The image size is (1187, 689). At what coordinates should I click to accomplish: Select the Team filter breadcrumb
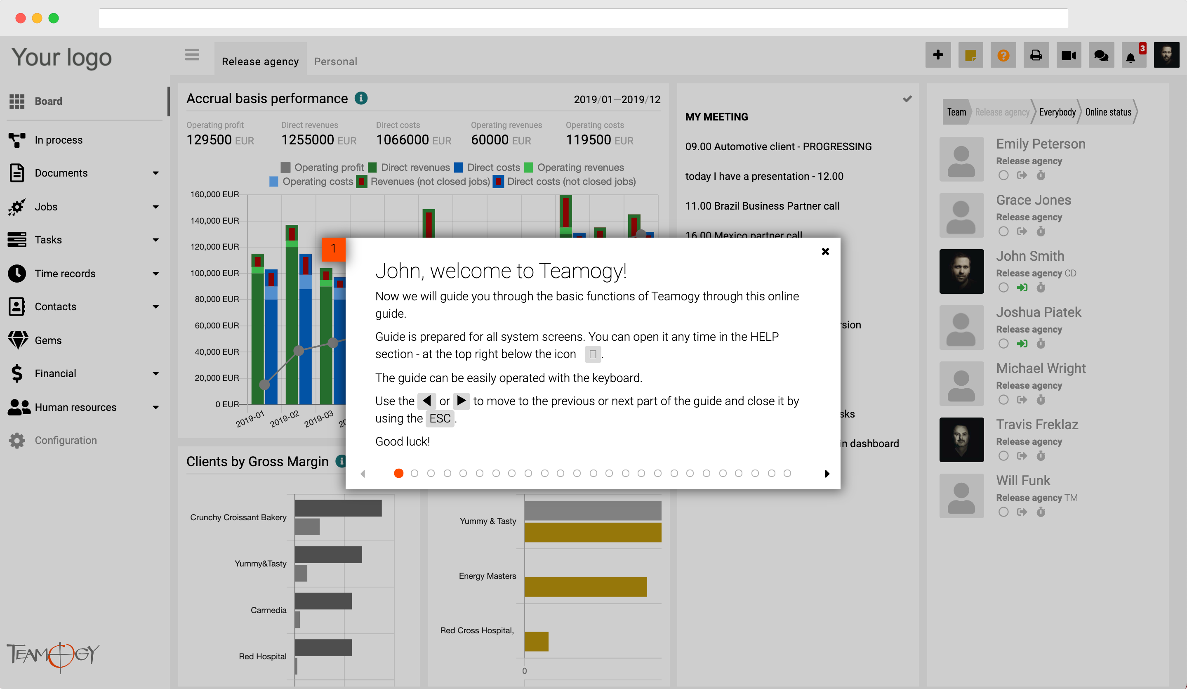click(956, 112)
